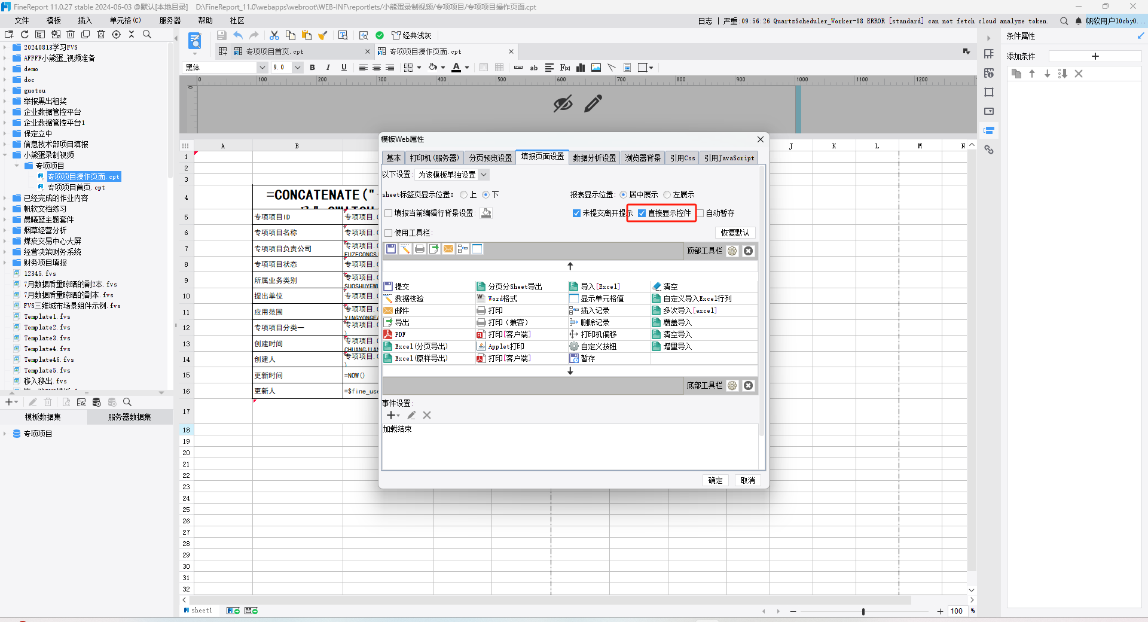Toggle the 直接显示控件 checkbox
Image resolution: width=1148 pixels, height=622 pixels.
[642, 214]
